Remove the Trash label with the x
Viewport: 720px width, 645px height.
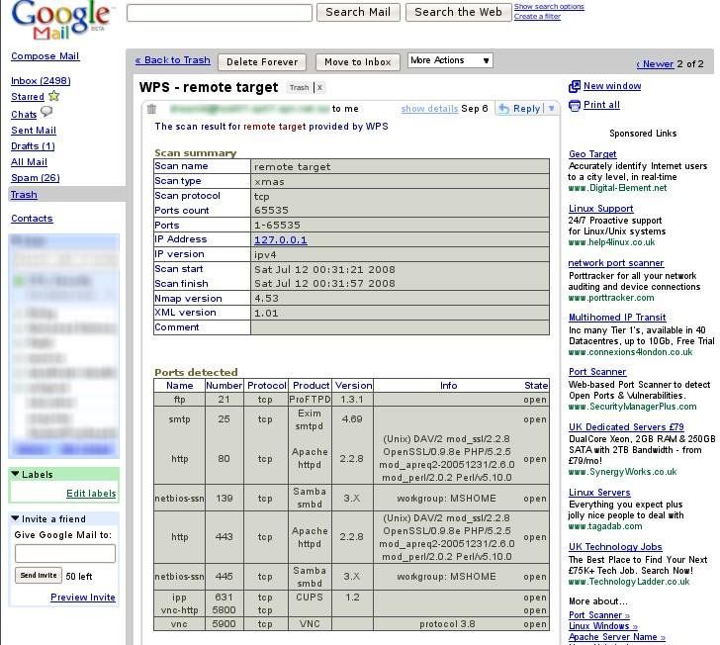320,87
